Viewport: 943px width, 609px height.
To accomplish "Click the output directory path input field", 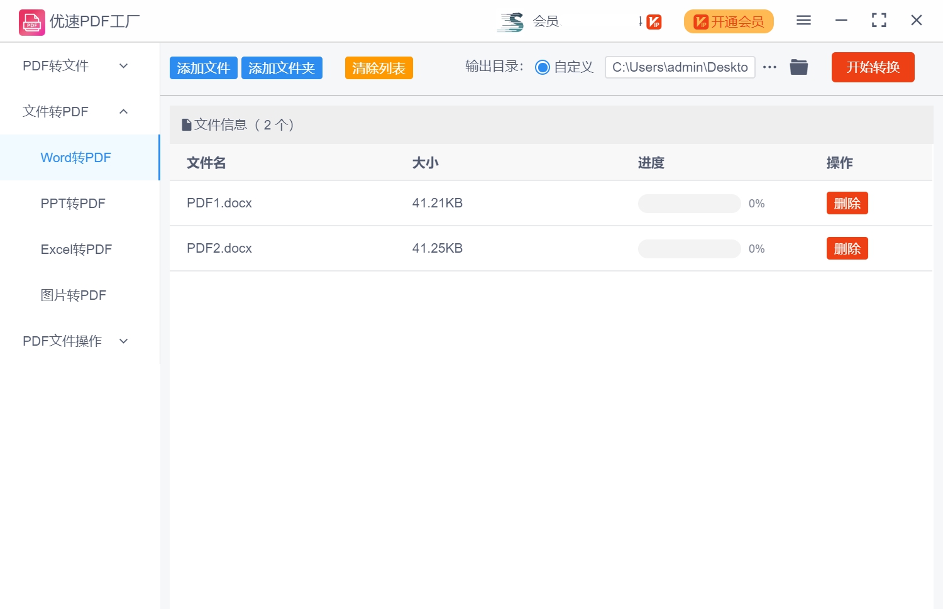I will click(x=680, y=67).
